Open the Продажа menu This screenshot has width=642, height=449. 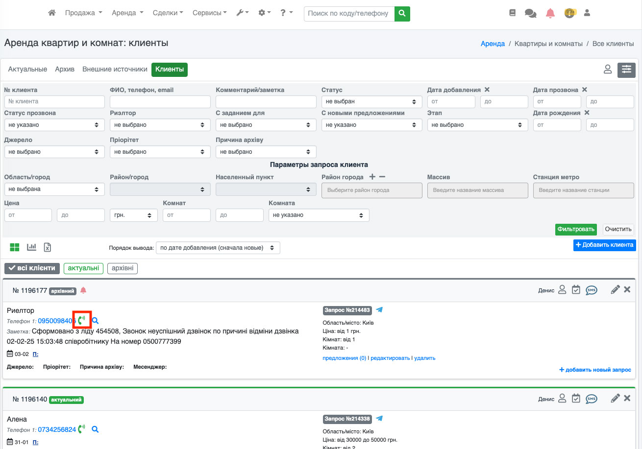[x=83, y=13]
